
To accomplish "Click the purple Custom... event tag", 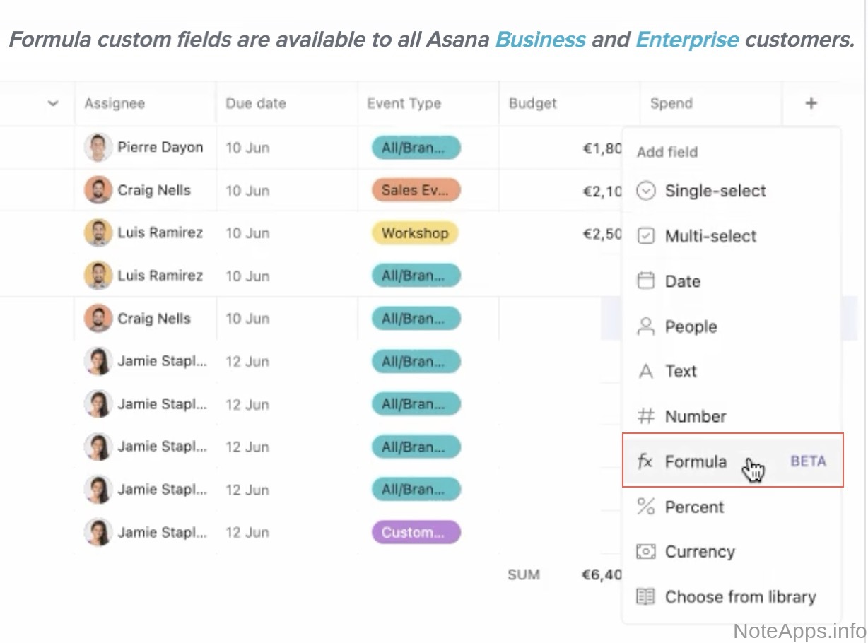I will [415, 532].
